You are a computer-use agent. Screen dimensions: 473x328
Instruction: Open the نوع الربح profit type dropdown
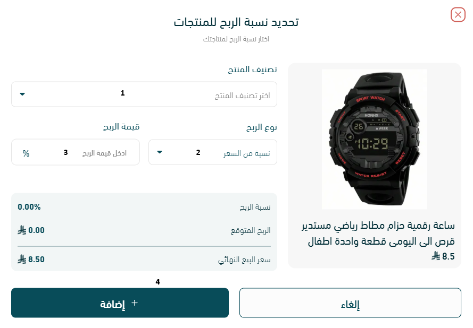213,152
